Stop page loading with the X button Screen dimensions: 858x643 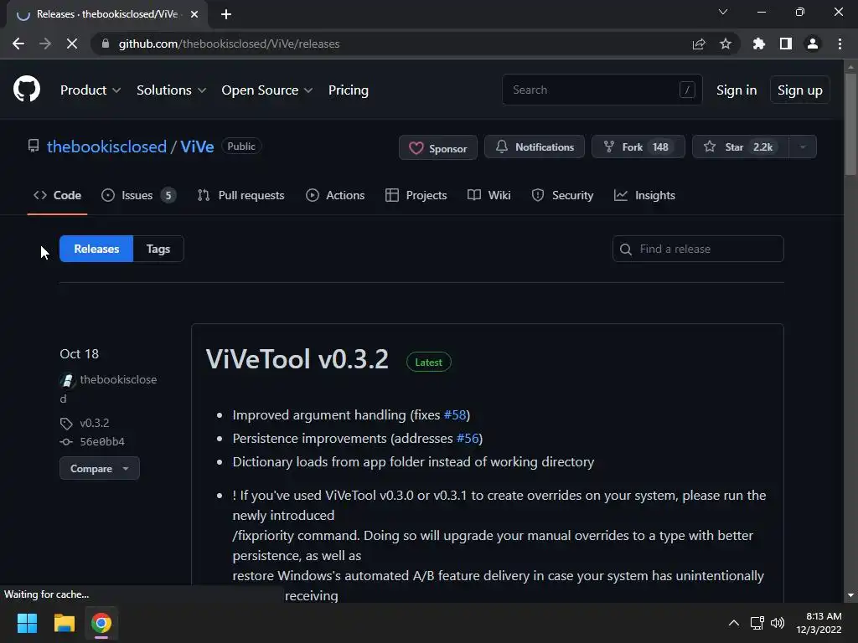[72, 44]
